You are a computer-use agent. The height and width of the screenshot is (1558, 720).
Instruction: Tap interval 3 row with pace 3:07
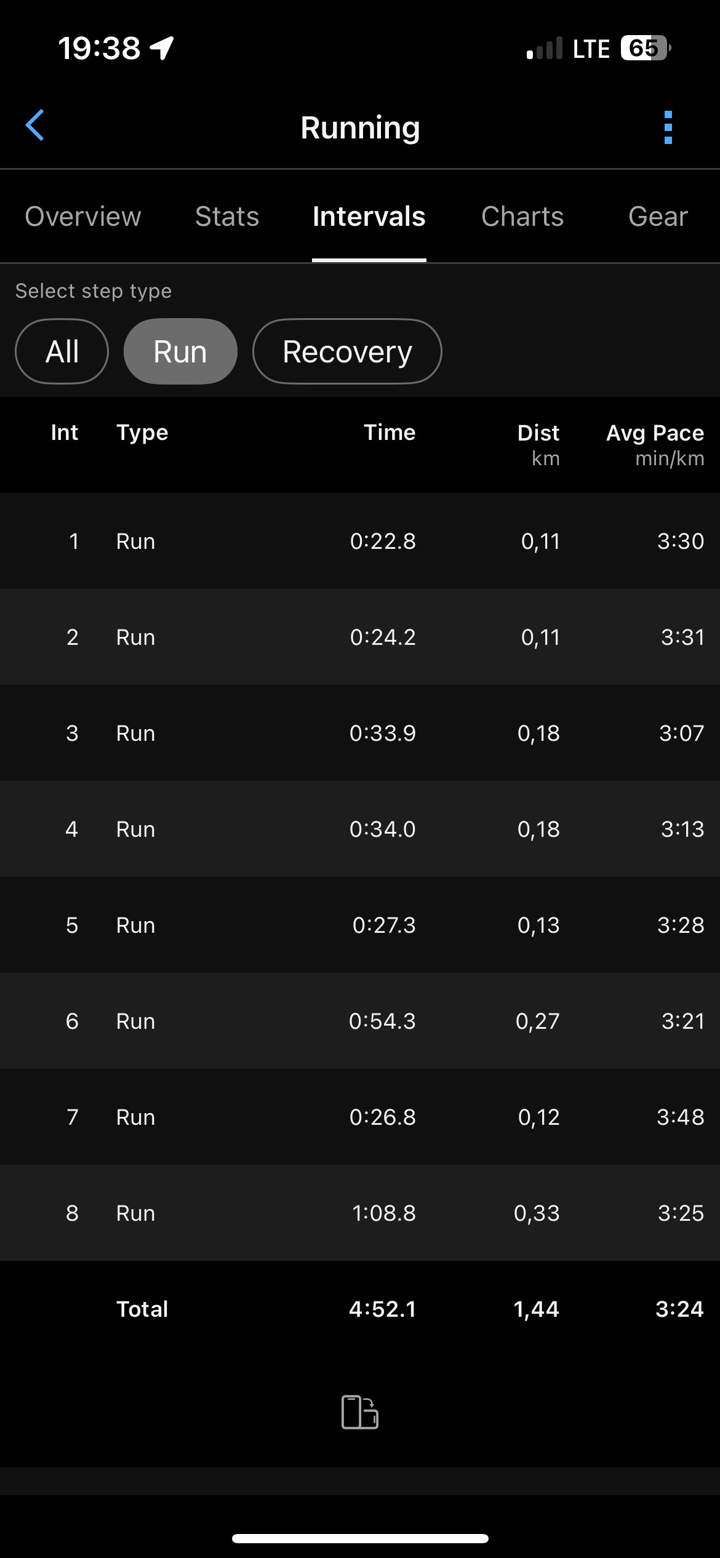point(360,733)
